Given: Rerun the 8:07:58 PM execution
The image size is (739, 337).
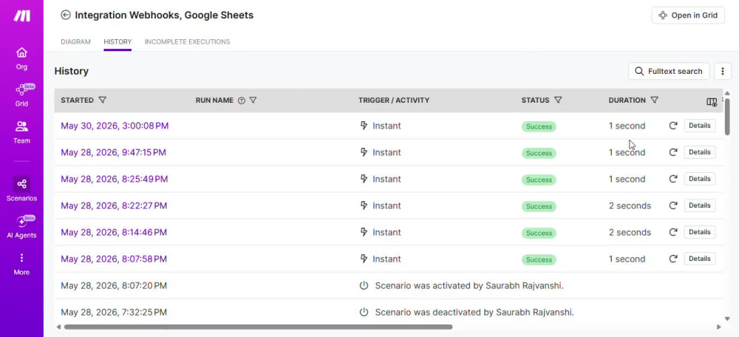Looking at the screenshot, I should coord(673,259).
